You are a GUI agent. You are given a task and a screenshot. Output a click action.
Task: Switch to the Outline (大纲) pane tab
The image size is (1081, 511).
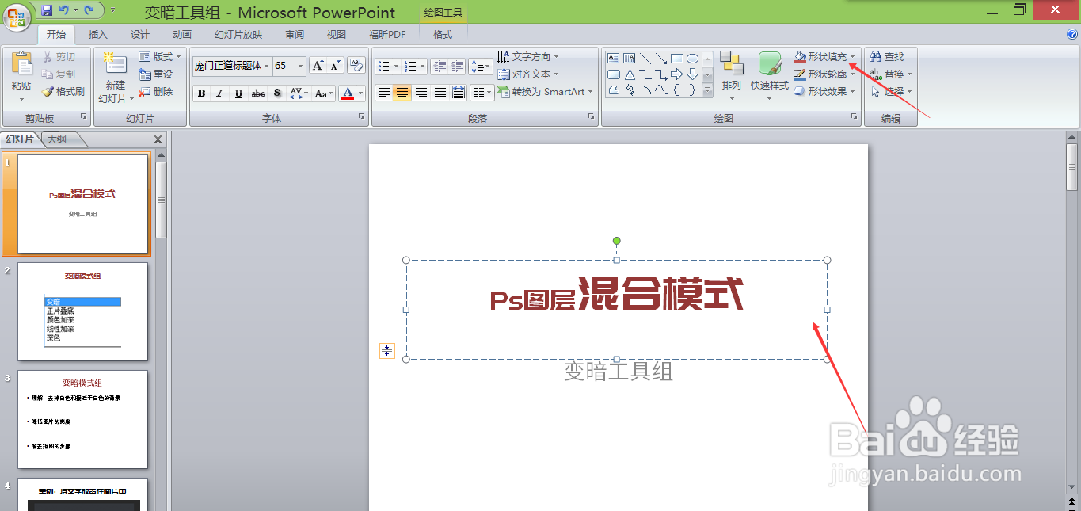pos(57,139)
